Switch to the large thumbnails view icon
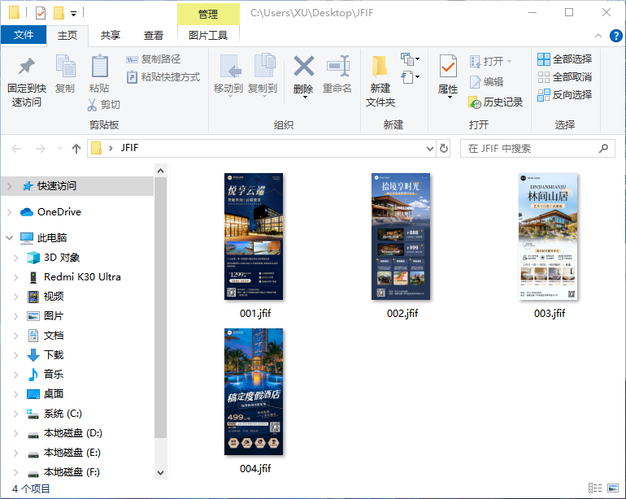Image resolution: width=626 pixels, height=499 pixels. 613,488
